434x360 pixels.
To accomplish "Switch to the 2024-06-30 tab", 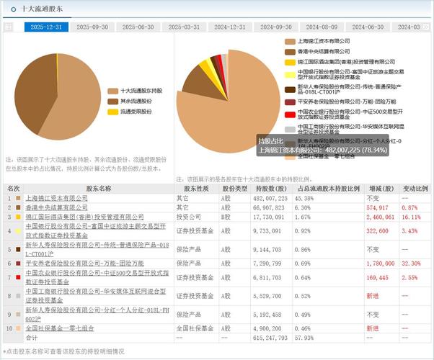I will [x=368, y=27].
